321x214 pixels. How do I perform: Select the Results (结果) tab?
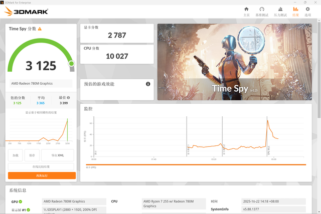click(x=295, y=12)
